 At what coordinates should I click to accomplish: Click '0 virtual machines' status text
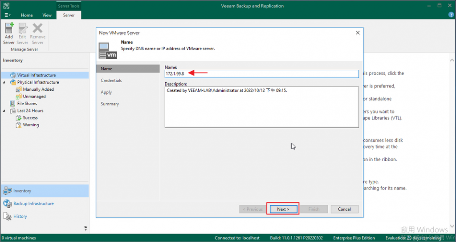pos(19,238)
